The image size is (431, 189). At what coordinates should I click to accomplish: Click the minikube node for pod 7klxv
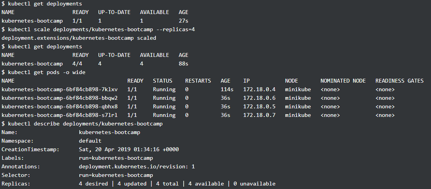click(298, 89)
